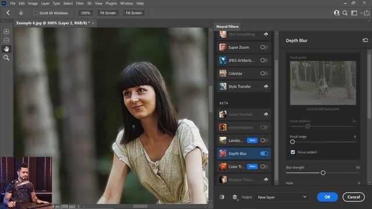Click the Fit Screen button
372x209 pixels.
pos(108,13)
